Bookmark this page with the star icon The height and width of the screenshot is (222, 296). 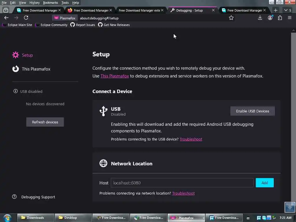(231, 18)
